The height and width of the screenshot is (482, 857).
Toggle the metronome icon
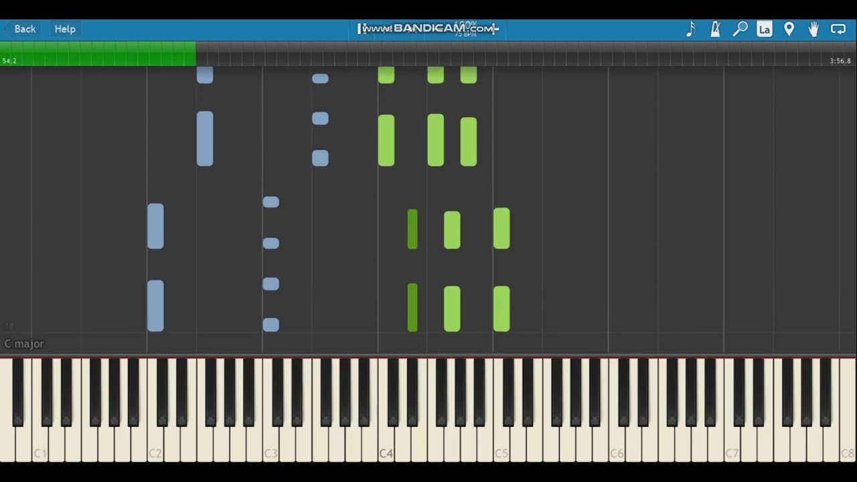715,29
